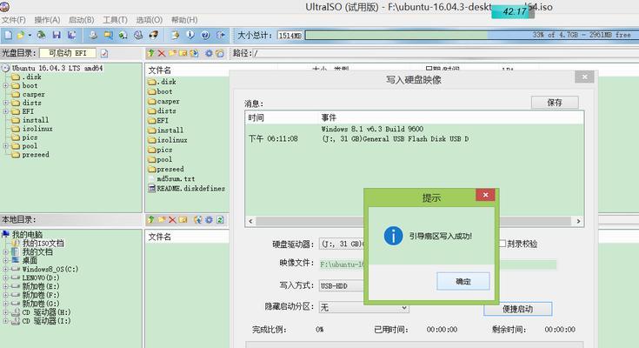Click the New image toolbar icon
Image resolution: width=639 pixels, height=348 pixels.
point(8,35)
